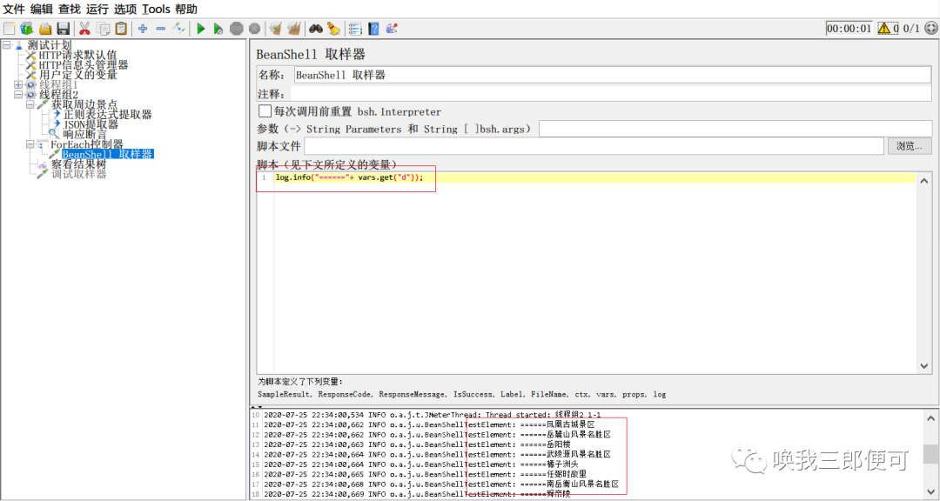
Task: Open Search using binoculars icon
Action: coord(316,28)
